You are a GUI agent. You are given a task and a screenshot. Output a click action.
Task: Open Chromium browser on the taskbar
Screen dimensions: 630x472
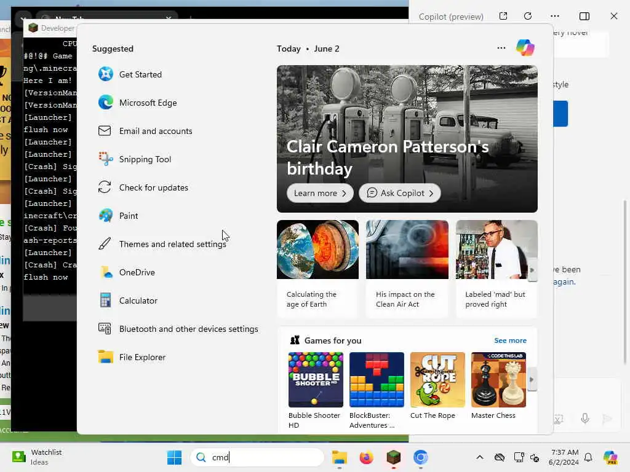click(x=420, y=457)
